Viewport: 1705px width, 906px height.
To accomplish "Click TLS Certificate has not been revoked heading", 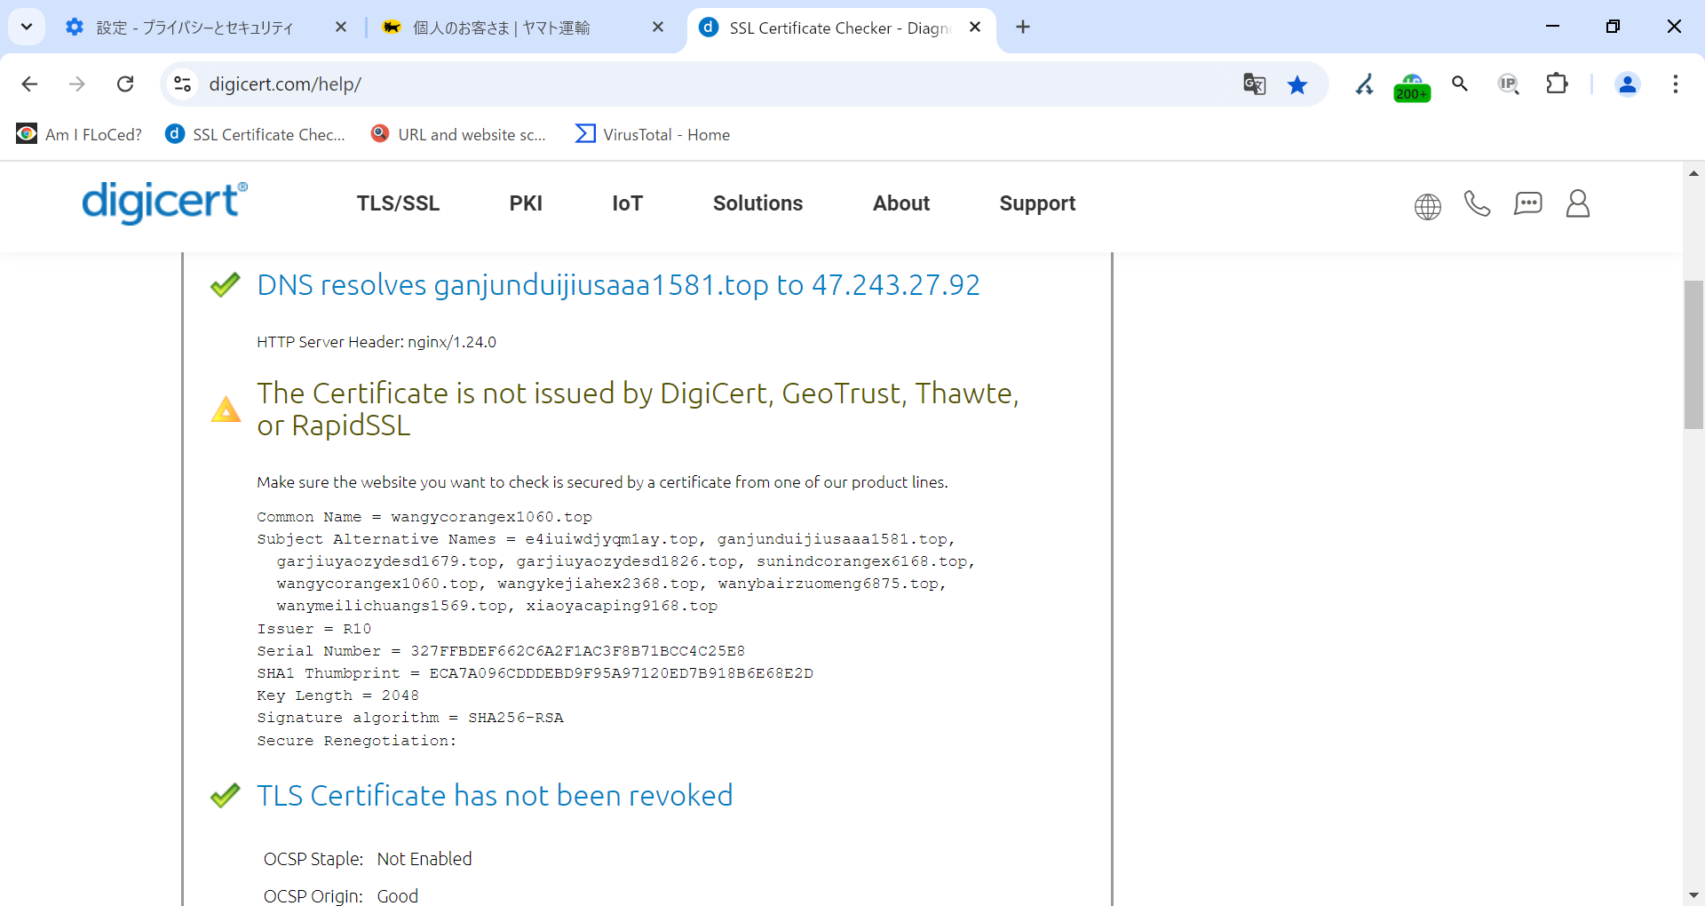I will (x=495, y=795).
